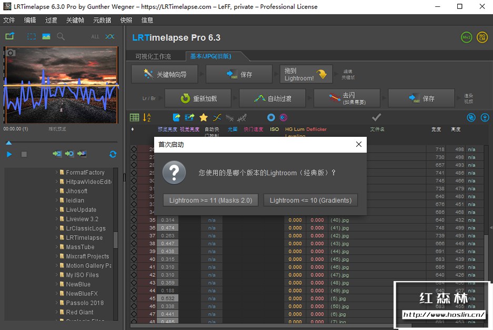
Task: Click the grey checkmark icon in toolbar
Action: (376, 117)
